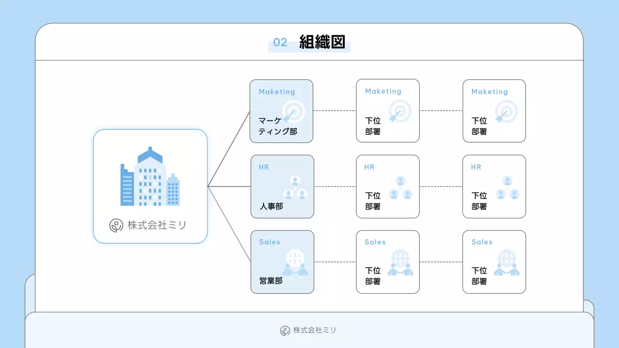The width and height of the screenshot is (619, 348).
Task: Click the 02 section number label
Action: pos(280,43)
